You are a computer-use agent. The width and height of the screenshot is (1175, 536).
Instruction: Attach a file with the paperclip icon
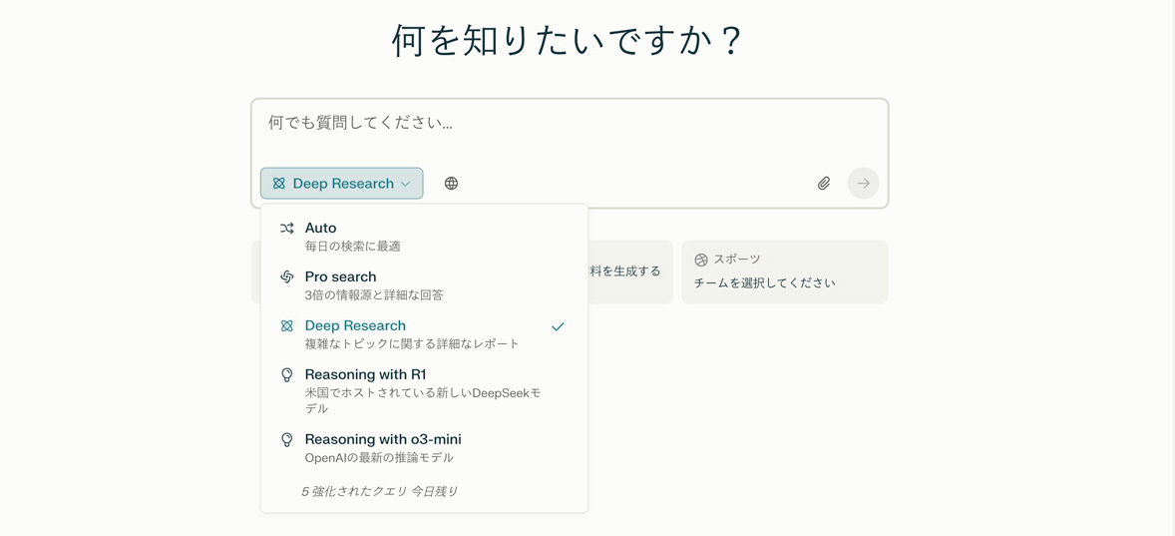(x=824, y=183)
